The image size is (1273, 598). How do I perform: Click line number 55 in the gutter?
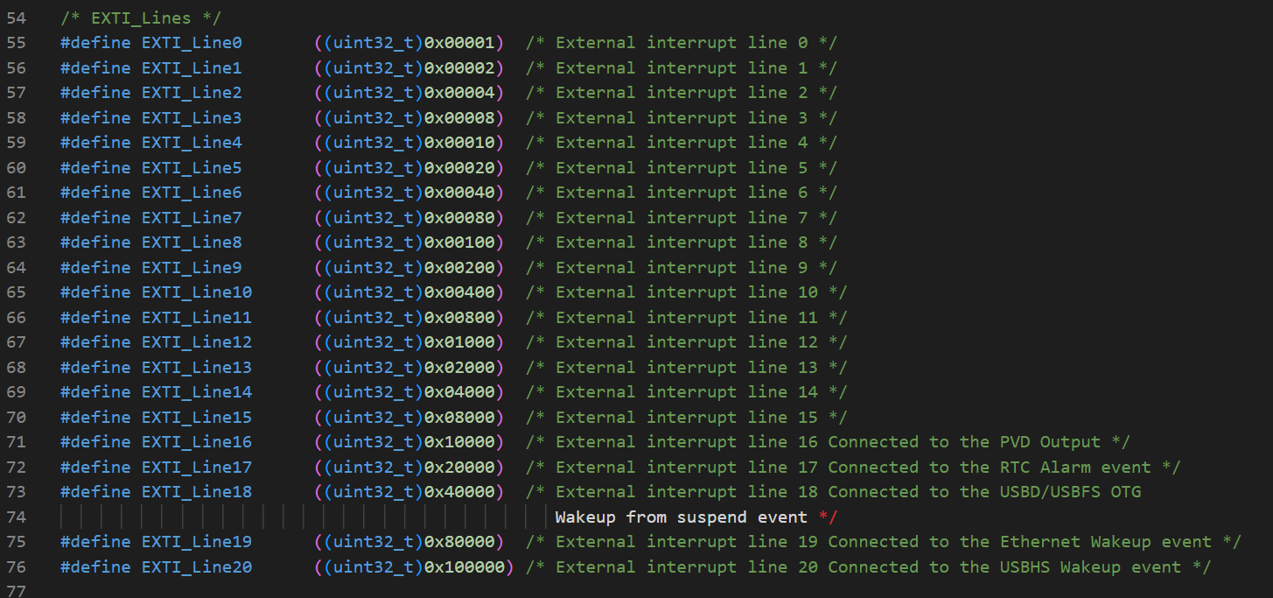(x=16, y=43)
